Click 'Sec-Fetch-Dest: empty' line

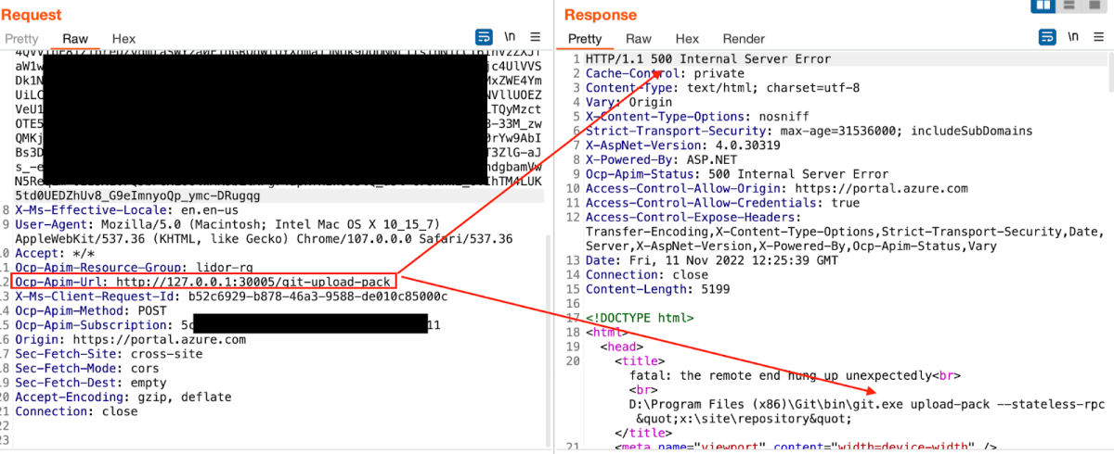click(x=92, y=384)
